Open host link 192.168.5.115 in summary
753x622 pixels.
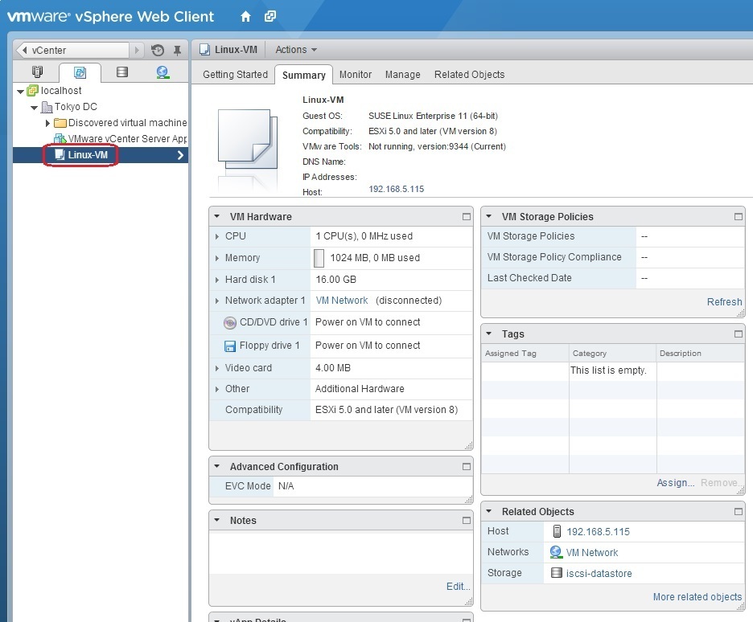tap(396, 189)
